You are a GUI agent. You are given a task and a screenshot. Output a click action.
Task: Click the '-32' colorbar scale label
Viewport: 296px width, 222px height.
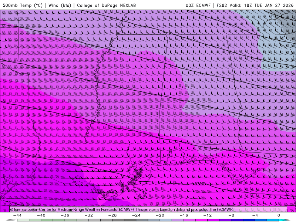point(89,215)
